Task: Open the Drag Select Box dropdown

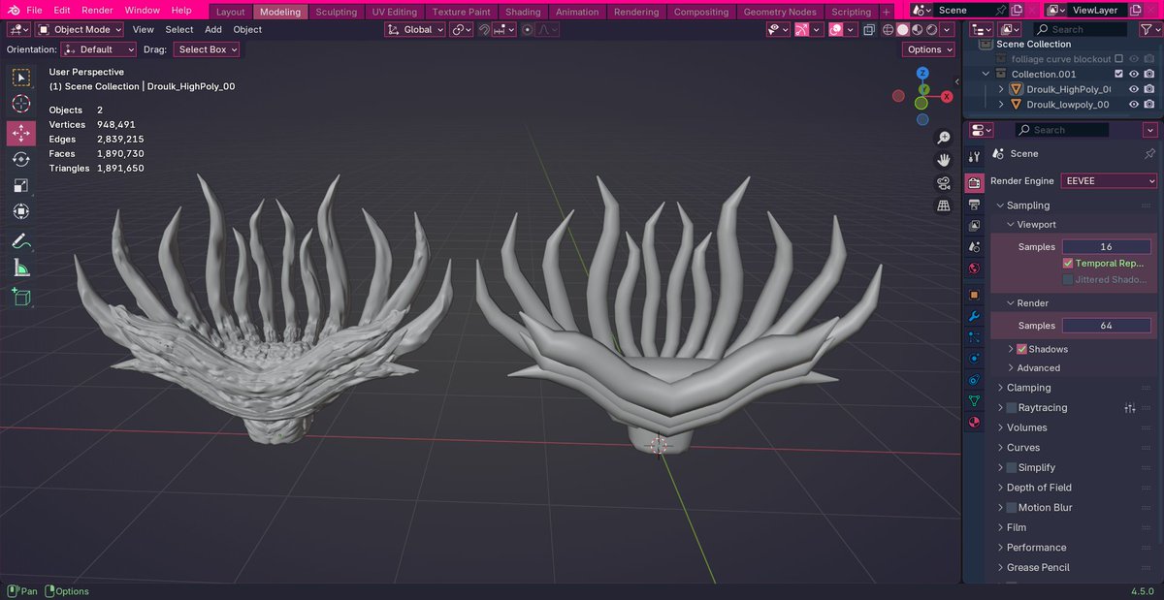Action: (x=207, y=49)
